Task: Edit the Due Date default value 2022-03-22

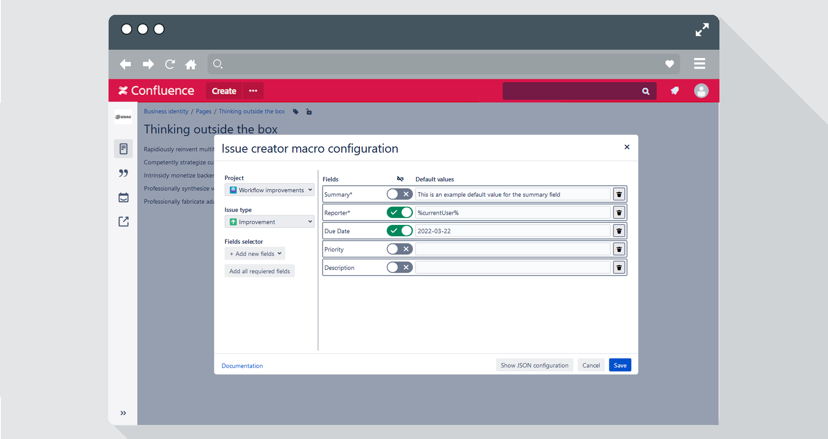Action: coord(513,231)
